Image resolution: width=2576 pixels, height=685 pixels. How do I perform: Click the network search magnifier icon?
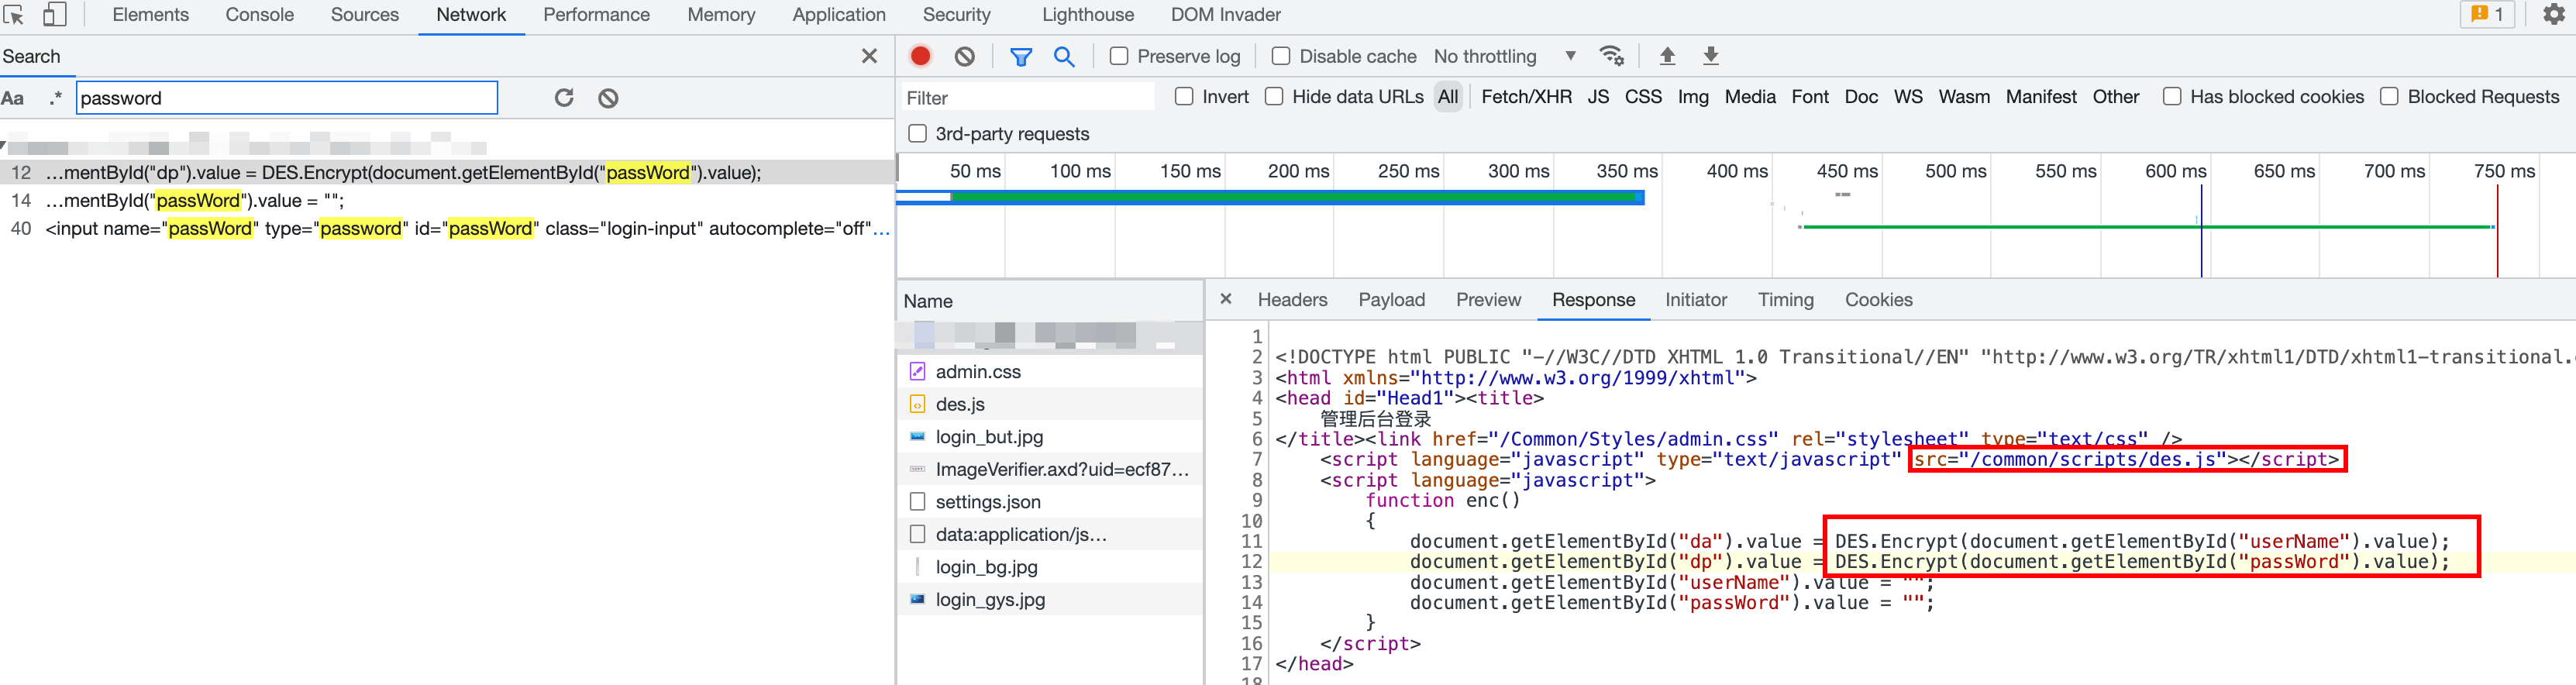click(x=1064, y=56)
